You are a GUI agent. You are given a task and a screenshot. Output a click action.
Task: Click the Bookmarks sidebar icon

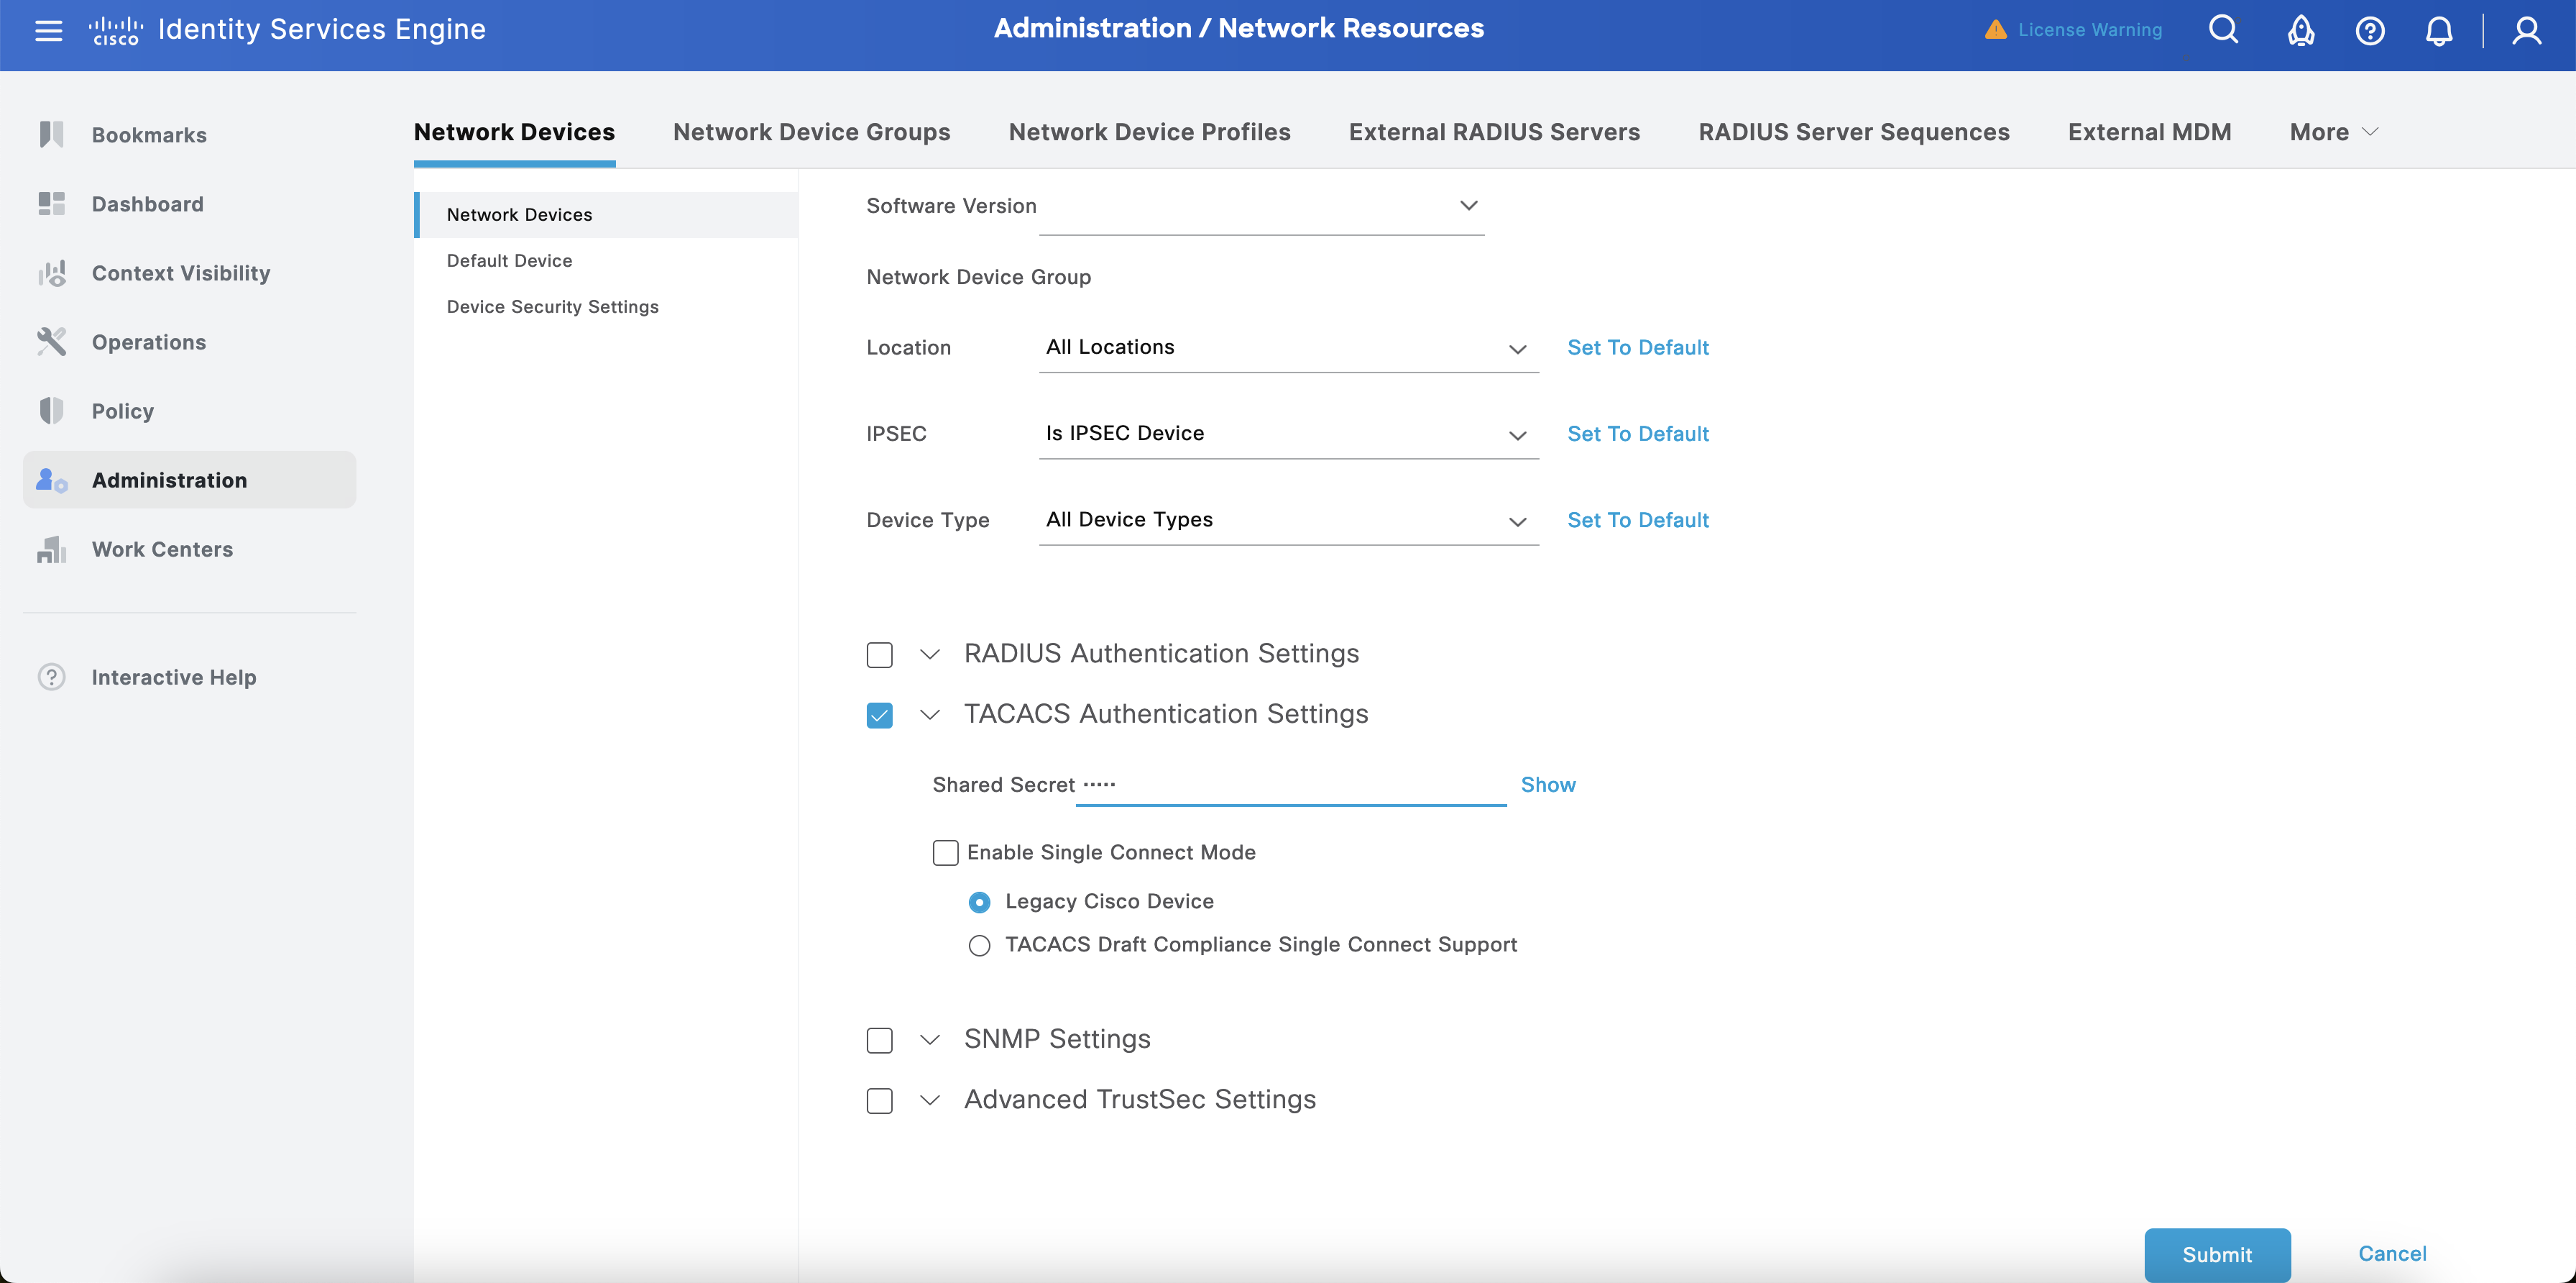coord(51,134)
